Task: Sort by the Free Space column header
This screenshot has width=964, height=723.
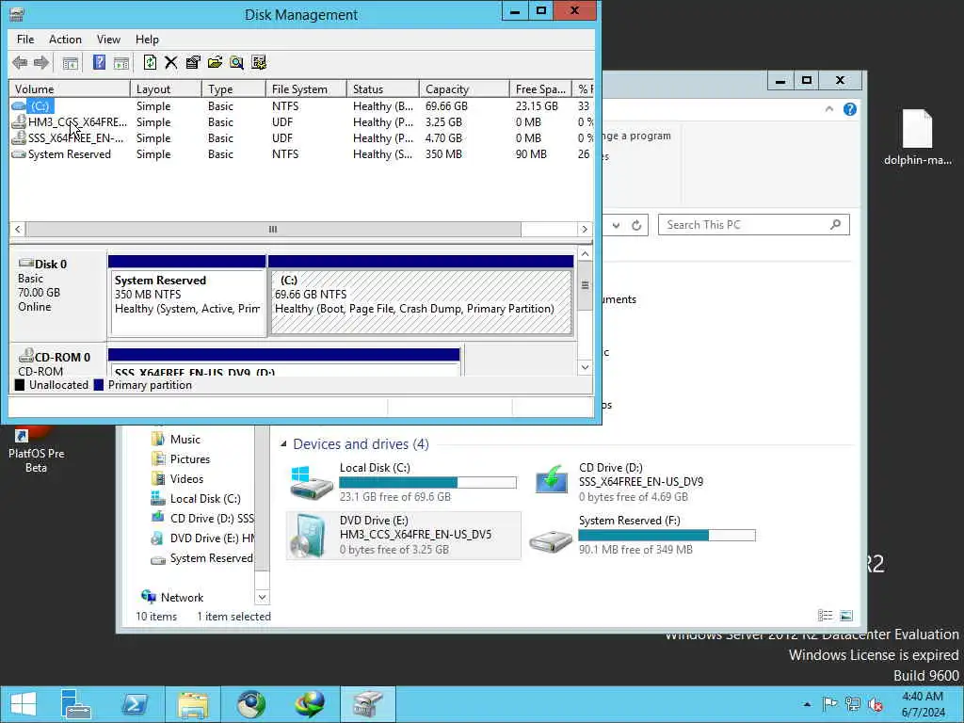Action: pyautogui.click(x=540, y=89)
